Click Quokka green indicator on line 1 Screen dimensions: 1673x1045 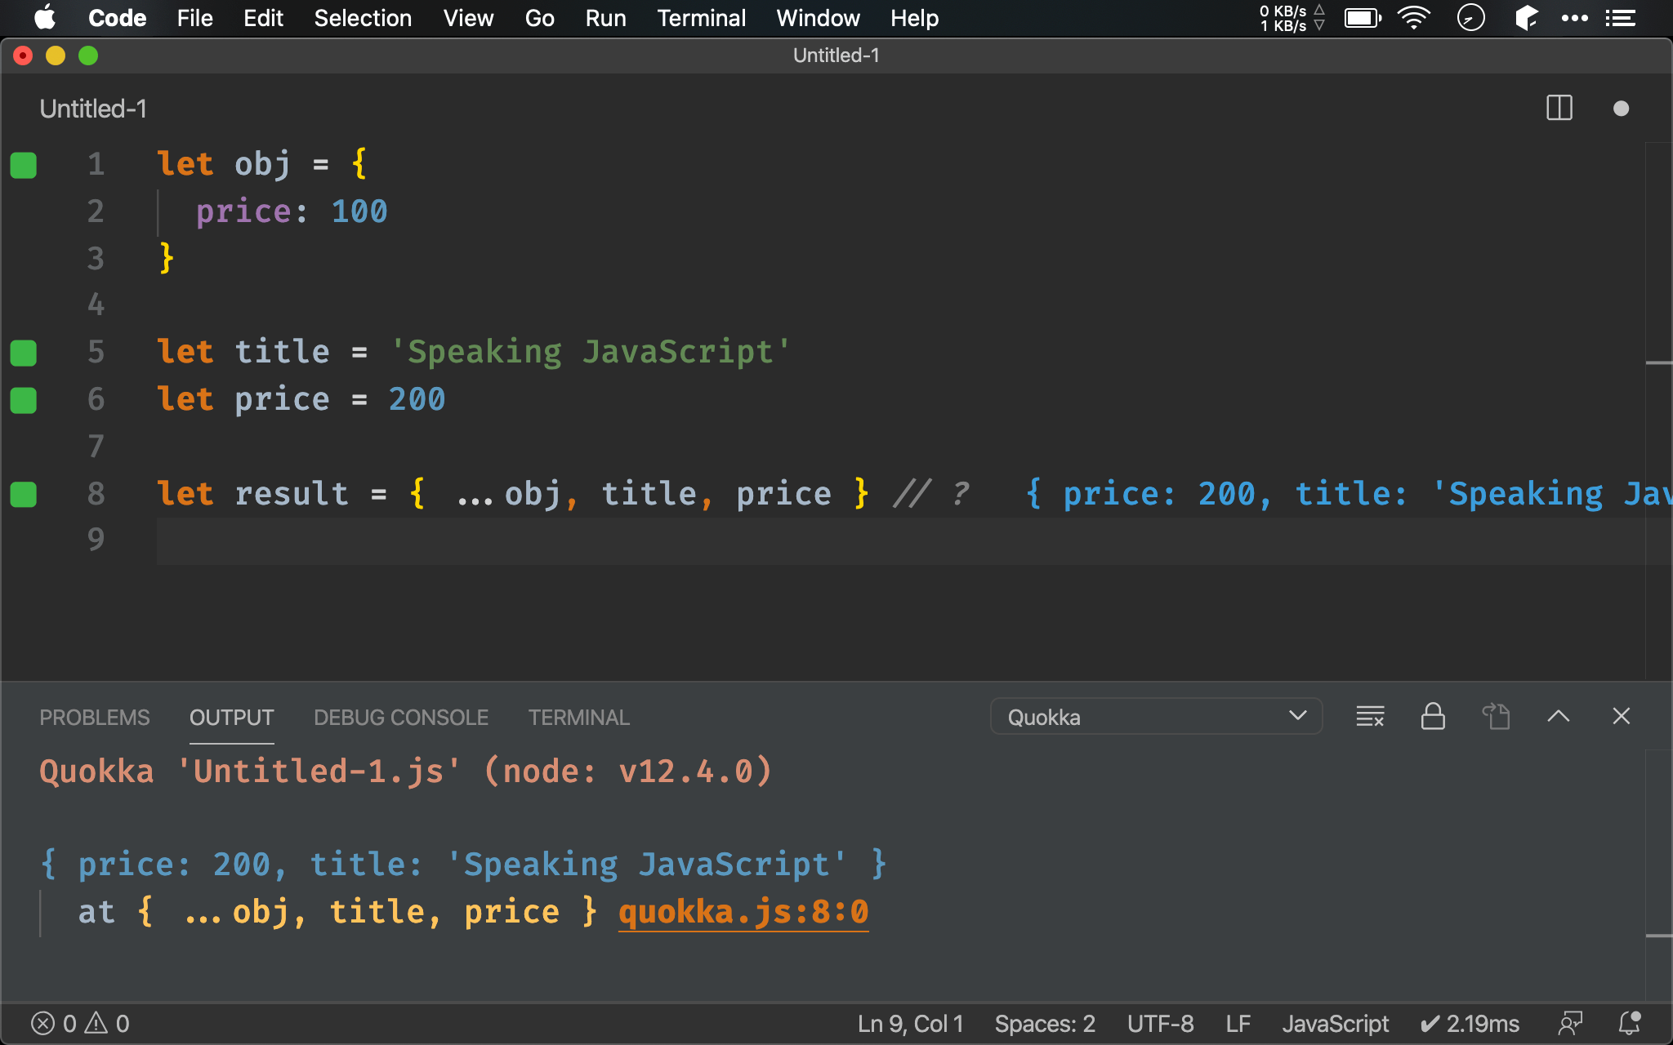tap(24, 165)
